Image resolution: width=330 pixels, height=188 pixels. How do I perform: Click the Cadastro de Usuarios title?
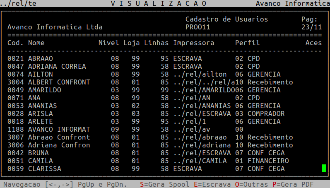point(226,19)
